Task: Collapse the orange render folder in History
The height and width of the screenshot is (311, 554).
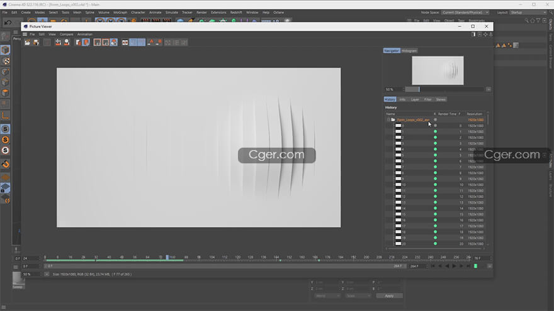Action: click(x=388, y=120)
